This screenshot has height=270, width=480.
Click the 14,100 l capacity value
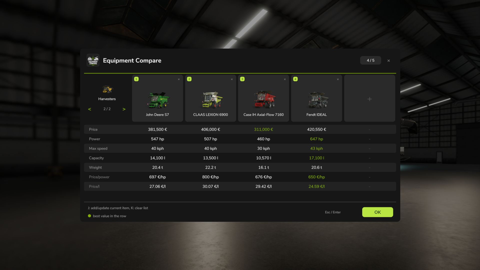click(x=157, y=158)
